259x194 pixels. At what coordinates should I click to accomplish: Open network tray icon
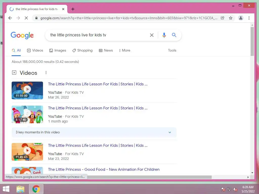point(229,189)
